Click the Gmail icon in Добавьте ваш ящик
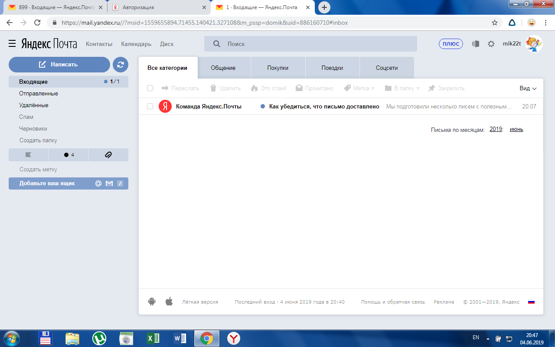Image resolution: width=555 pixels, height=347 pixels. [109, 183]
